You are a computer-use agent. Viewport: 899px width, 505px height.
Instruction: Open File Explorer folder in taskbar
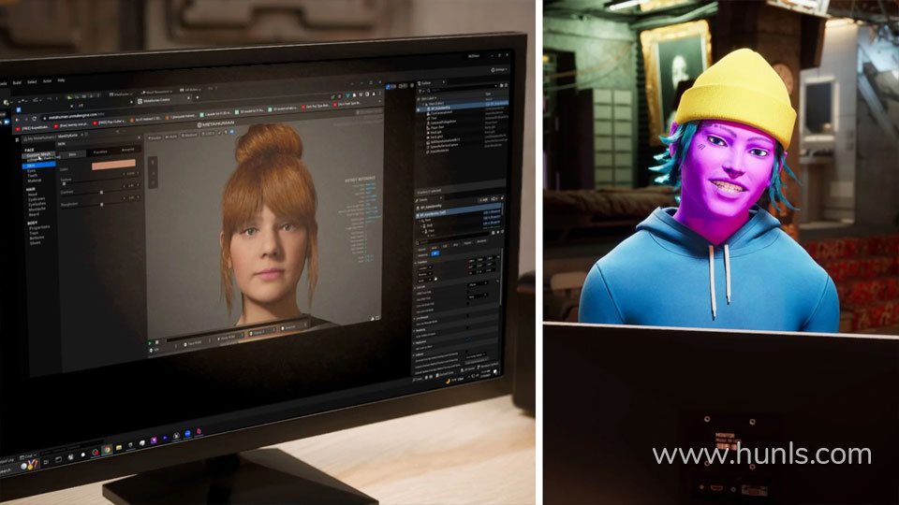119,448
